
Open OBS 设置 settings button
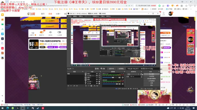click(x=151, y=83)
